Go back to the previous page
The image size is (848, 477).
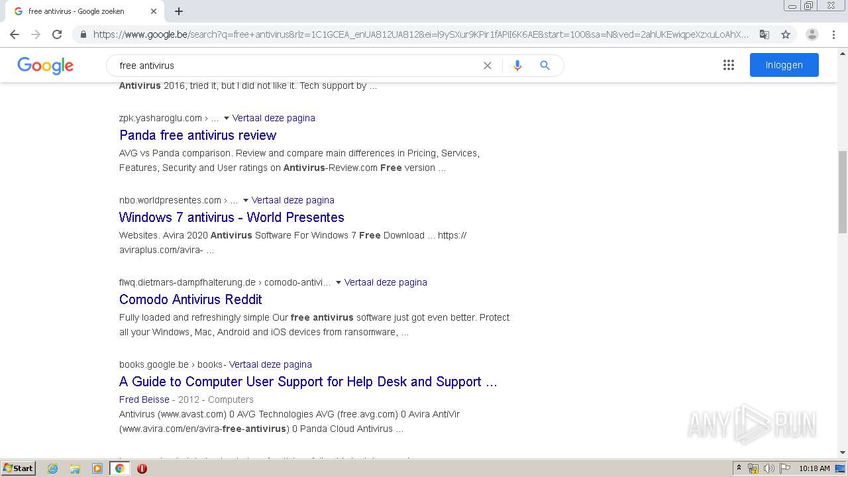pos(15,34)
